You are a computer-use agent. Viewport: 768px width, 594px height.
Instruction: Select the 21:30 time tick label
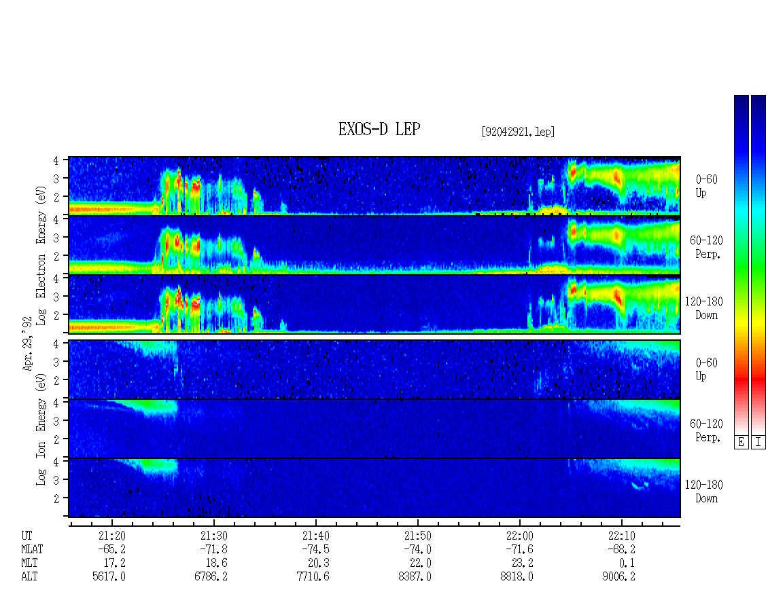[213, 536]
